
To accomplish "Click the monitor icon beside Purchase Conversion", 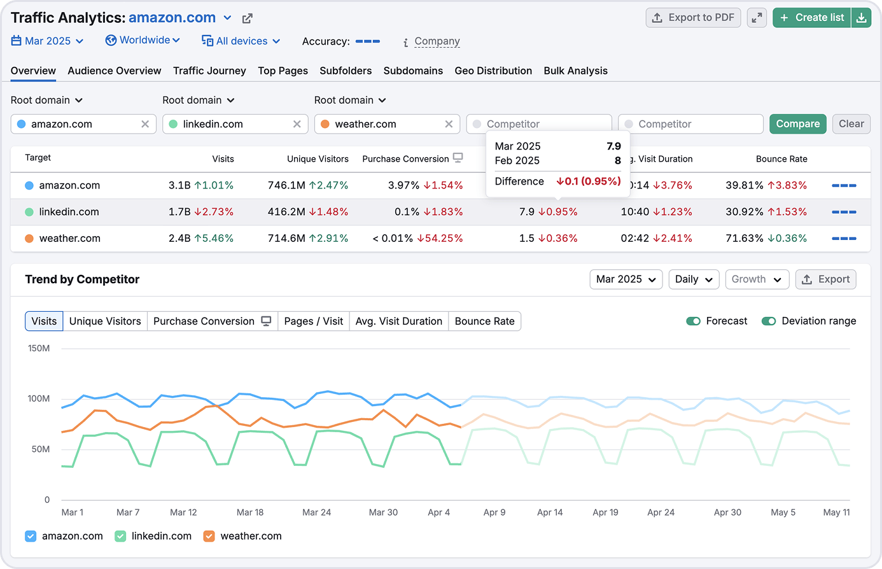I will coord(458,158).
